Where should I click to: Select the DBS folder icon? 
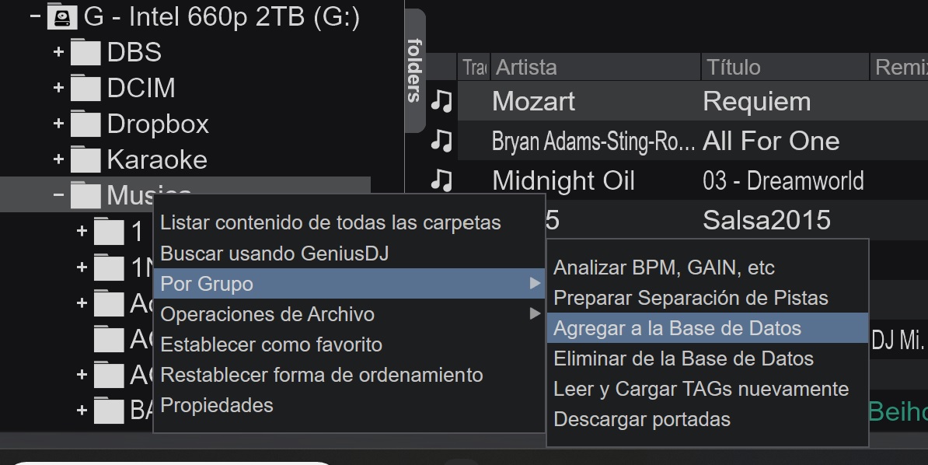85,52
